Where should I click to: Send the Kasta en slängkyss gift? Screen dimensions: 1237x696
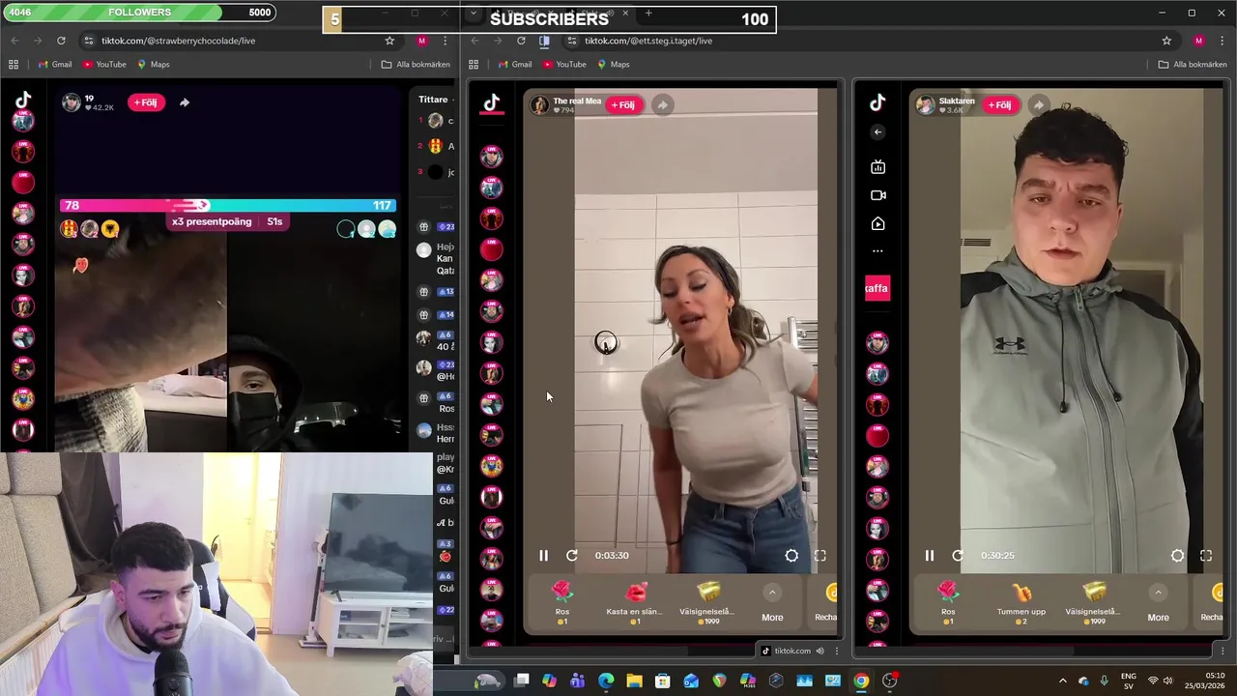coord(635,602)
